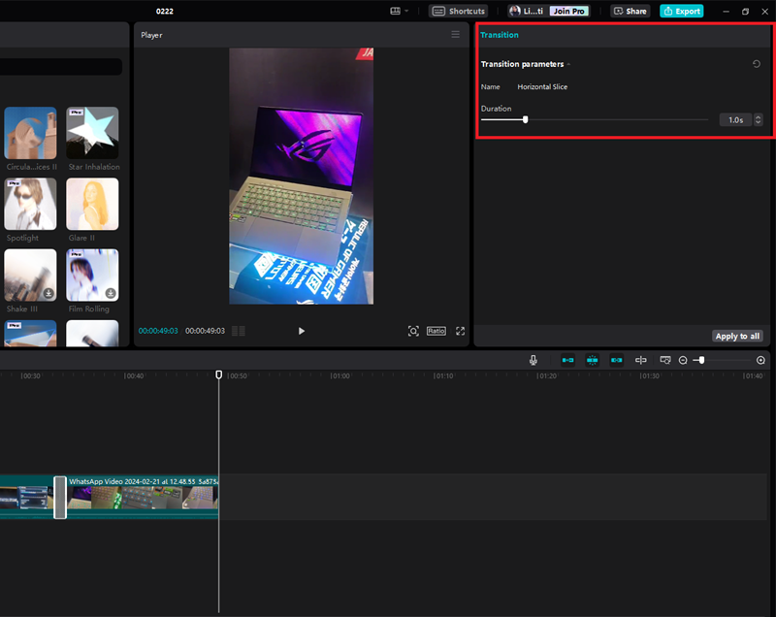Viewport: 776px width, 617px height.
Task: Download the Film Rolling transition
Action: point(111,293)
